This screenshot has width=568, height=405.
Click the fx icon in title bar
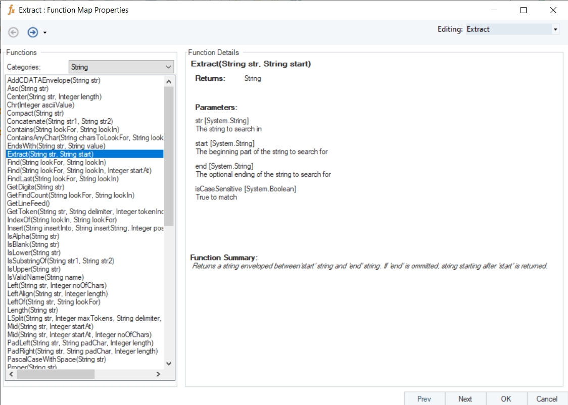[11, 10]
